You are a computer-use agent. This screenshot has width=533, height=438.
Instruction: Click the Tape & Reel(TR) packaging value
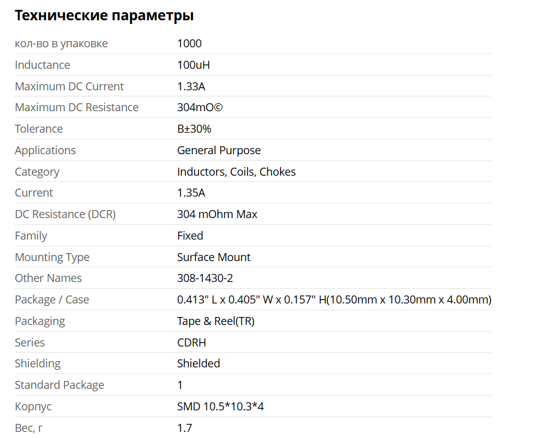click(x=216, y=321)
